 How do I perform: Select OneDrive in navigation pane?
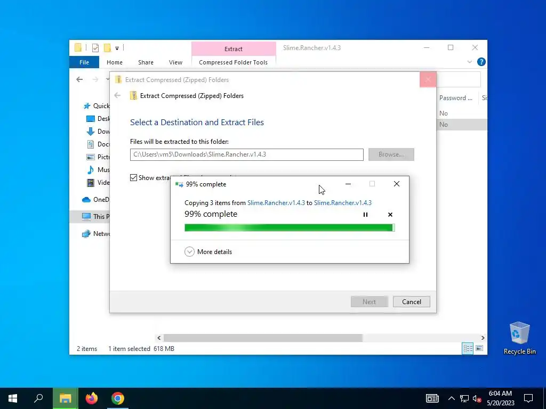point(95,200)
